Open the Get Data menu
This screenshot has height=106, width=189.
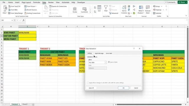click(x=5, y=10)
